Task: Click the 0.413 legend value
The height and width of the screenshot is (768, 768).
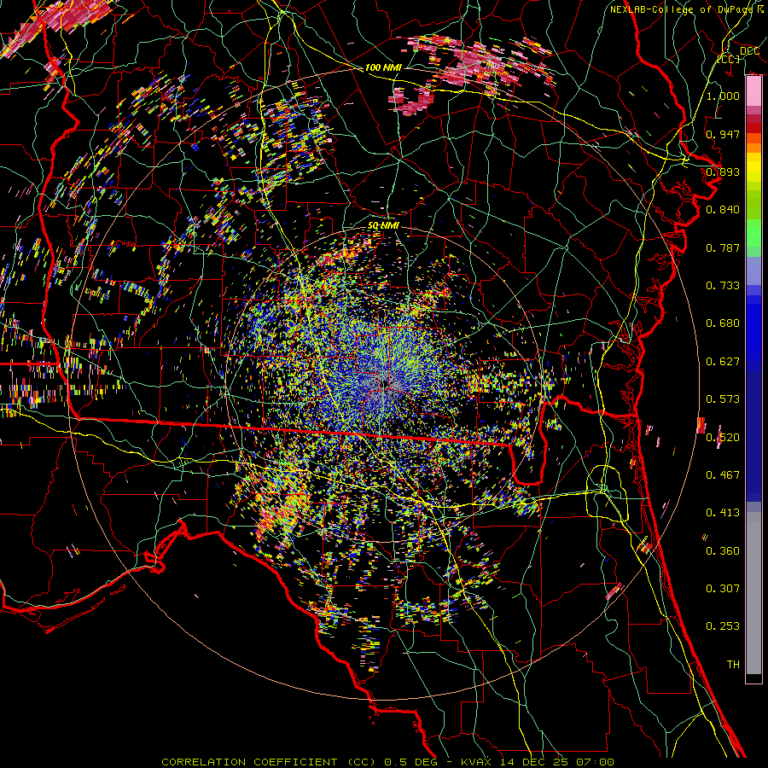Action: coord(723,513)
